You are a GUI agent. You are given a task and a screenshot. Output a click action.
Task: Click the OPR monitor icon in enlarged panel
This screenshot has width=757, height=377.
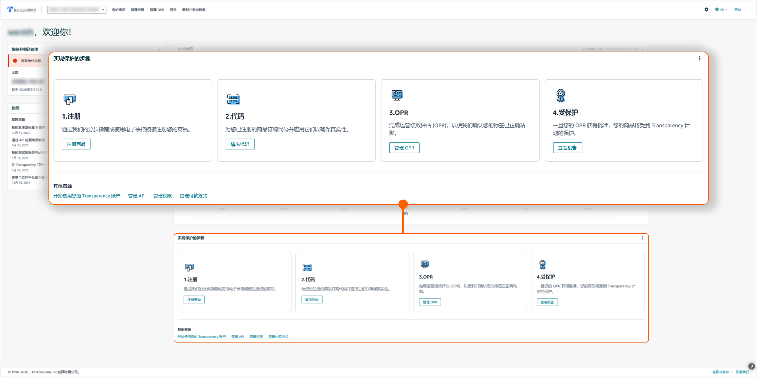coord(397,95)
